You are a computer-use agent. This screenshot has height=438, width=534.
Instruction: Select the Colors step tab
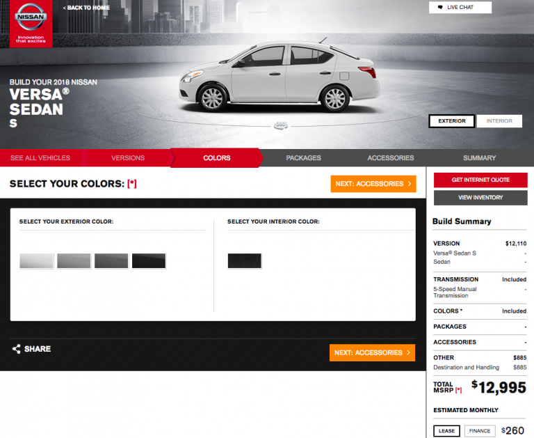tap(217, 158)
